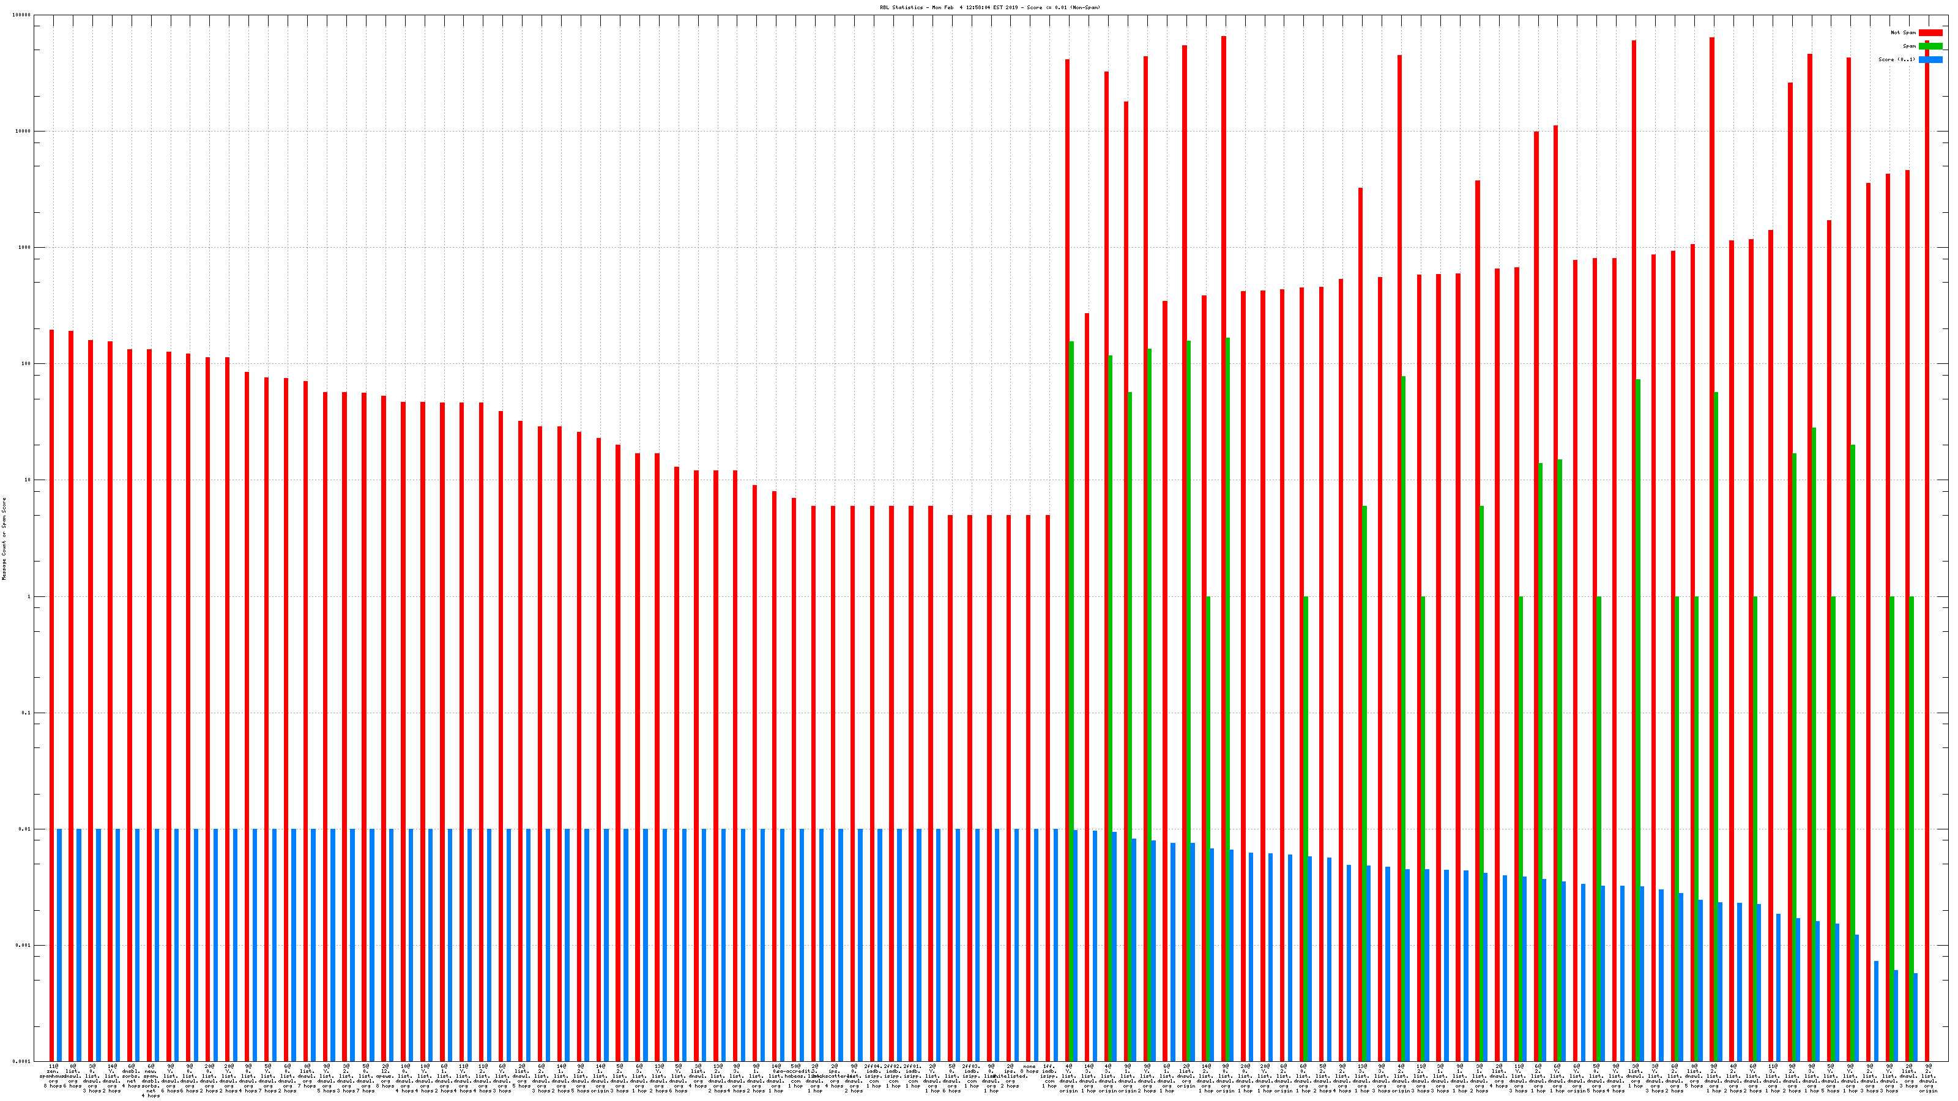Click the 'none 8 hops' axis label
Viewport: 1958px width, 1101px height.
[x=1029, y=1069]
